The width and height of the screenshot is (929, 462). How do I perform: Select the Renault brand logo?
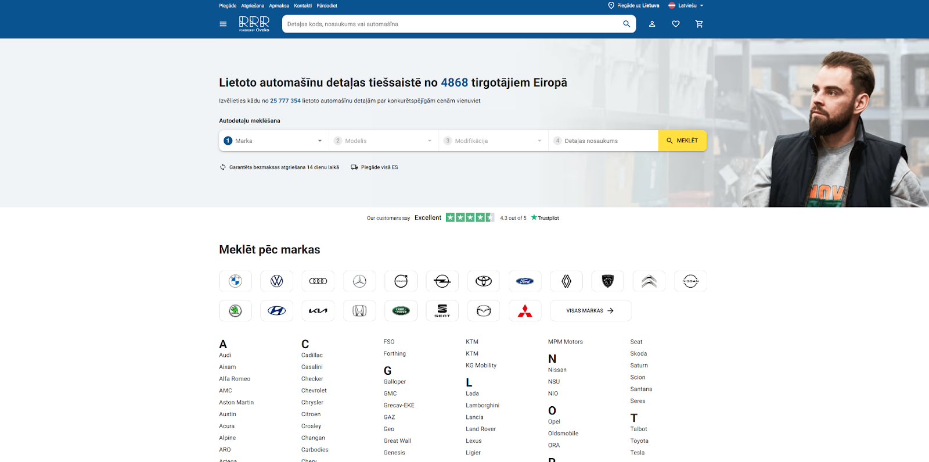coord(567,281)
